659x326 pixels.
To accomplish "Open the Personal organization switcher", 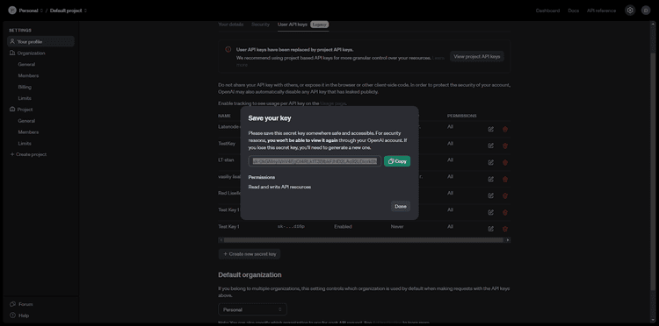I will [x=31, y=11].
